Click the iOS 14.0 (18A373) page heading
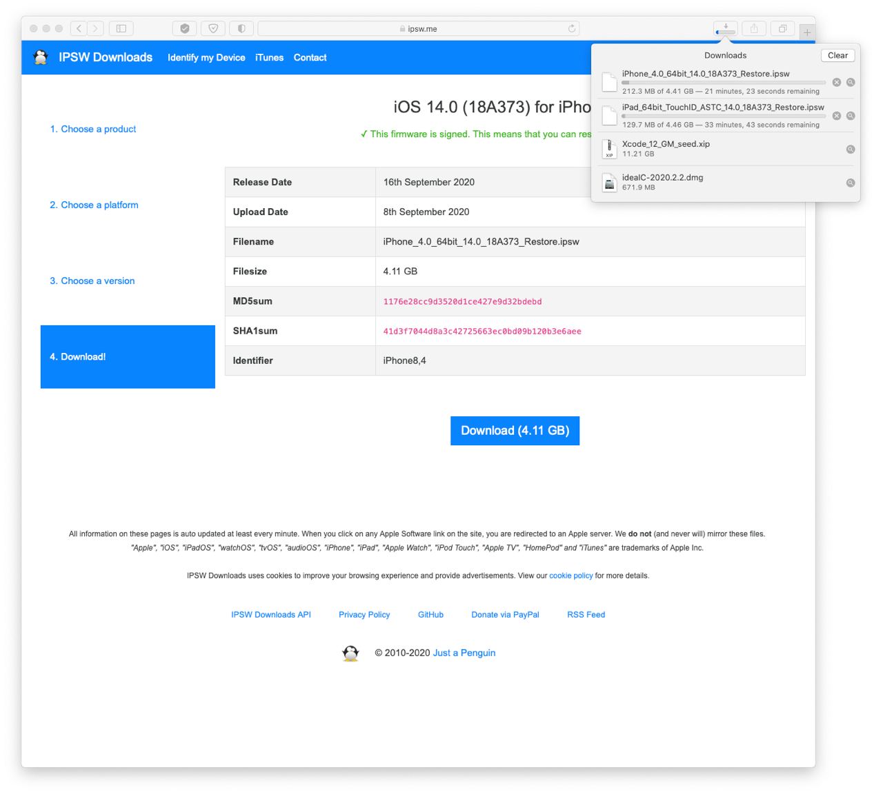Viewport: 883px width, 794px height. pyautogui.click(x=492, y=107)
